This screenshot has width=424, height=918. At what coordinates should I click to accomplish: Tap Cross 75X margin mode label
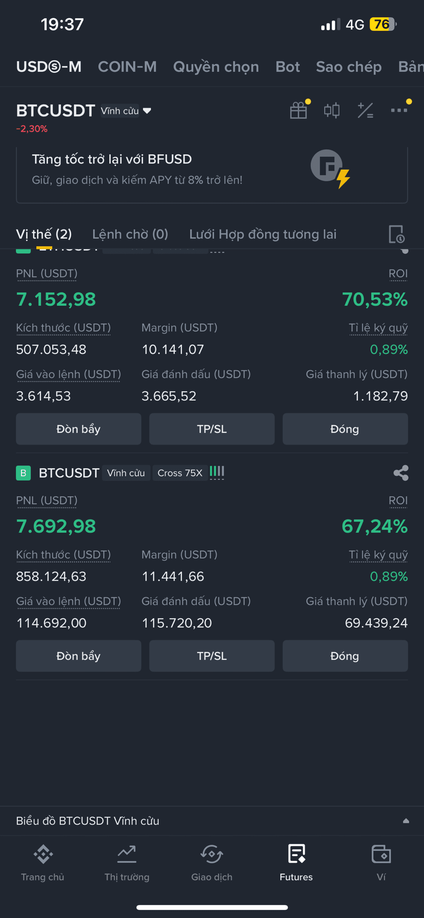tap(180, 473)
